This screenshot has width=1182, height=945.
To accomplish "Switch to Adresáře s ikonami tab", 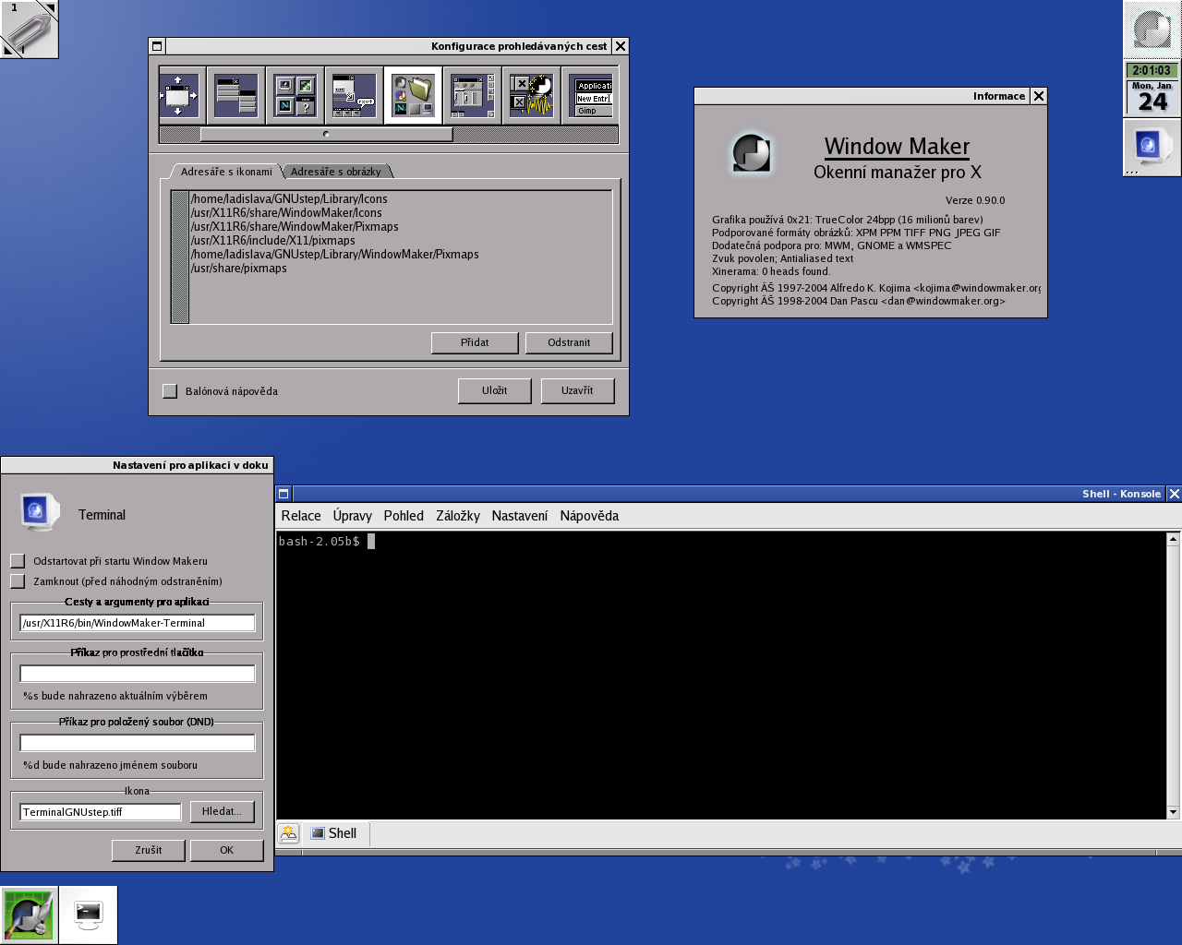I will (x=226, y=172).
